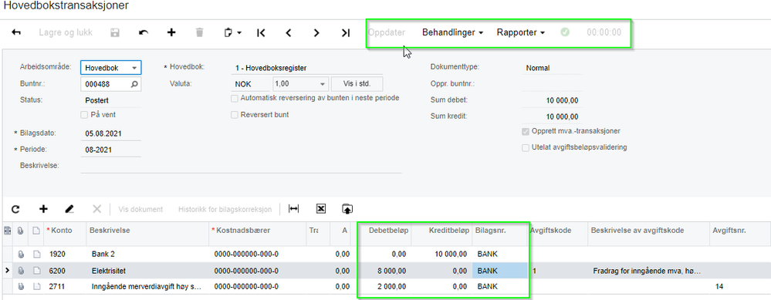Toggle Utelat avgiftsbeløpsvalidering checkbox
The width and height of the screenshot is (771, 300).
(526, 147)
